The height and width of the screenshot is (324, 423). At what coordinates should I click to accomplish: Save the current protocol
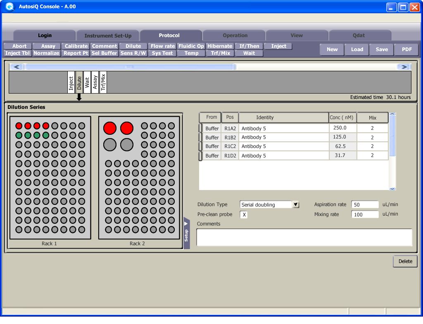point(382,49)
